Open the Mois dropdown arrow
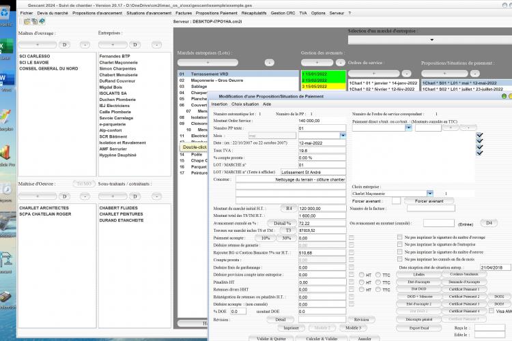 tap(343, 136)
